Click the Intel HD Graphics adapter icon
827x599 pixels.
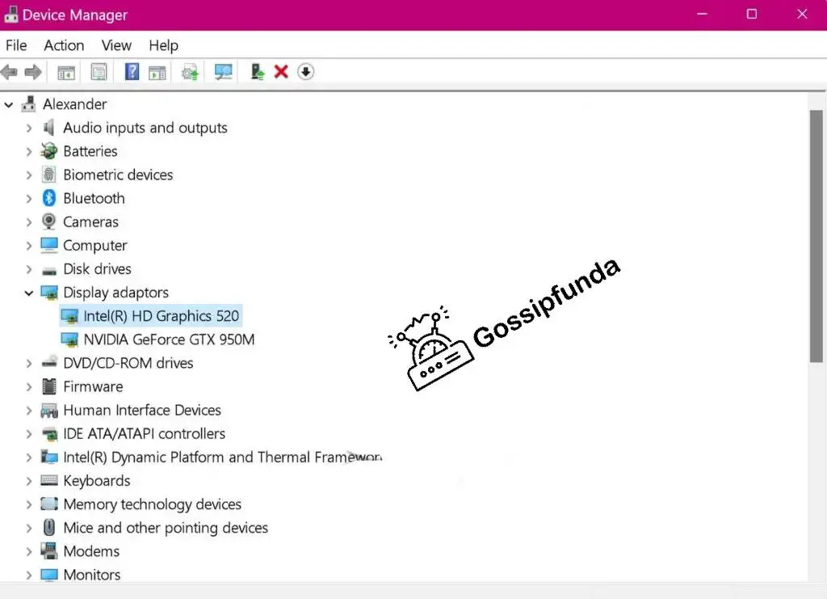pos(69,316)
